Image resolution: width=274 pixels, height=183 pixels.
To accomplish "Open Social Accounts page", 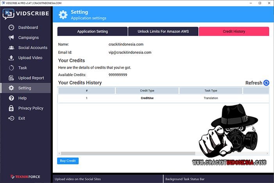I will [33, 48].
